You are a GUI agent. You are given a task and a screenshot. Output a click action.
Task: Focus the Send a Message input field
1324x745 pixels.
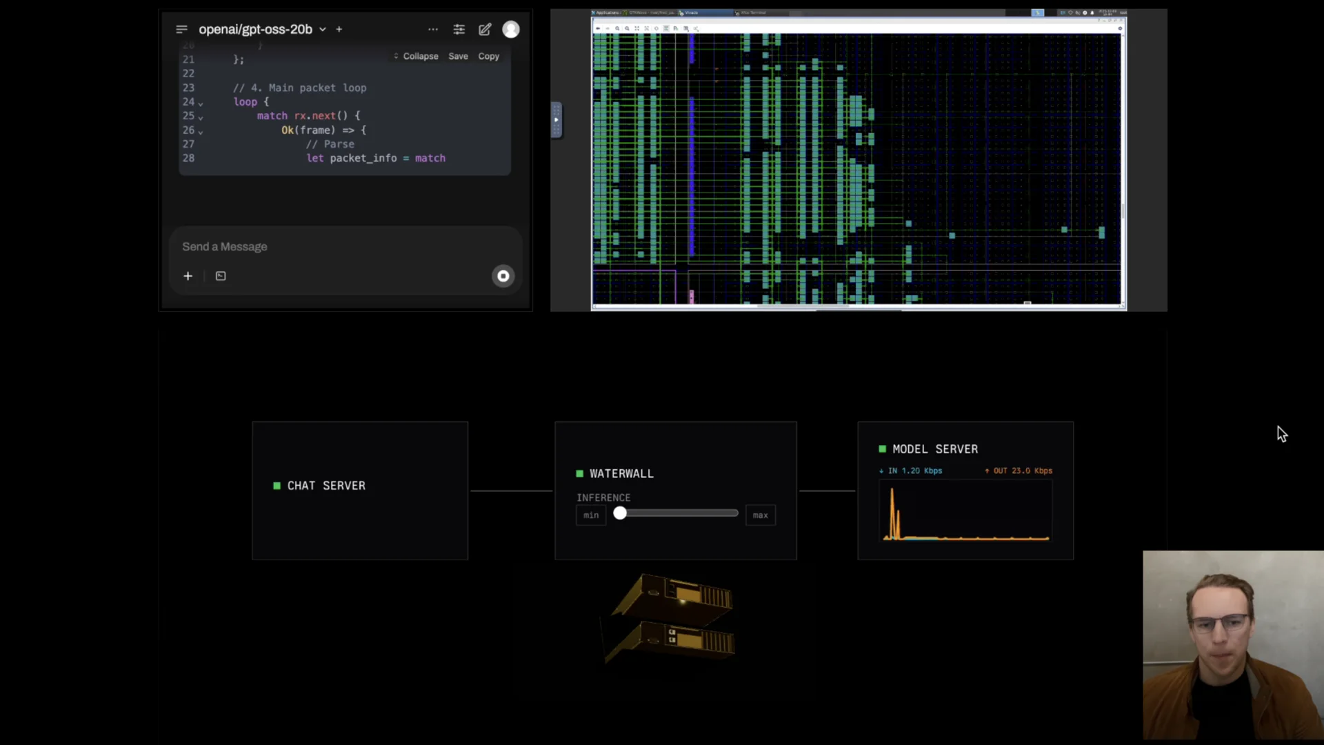tap(345, 247)
